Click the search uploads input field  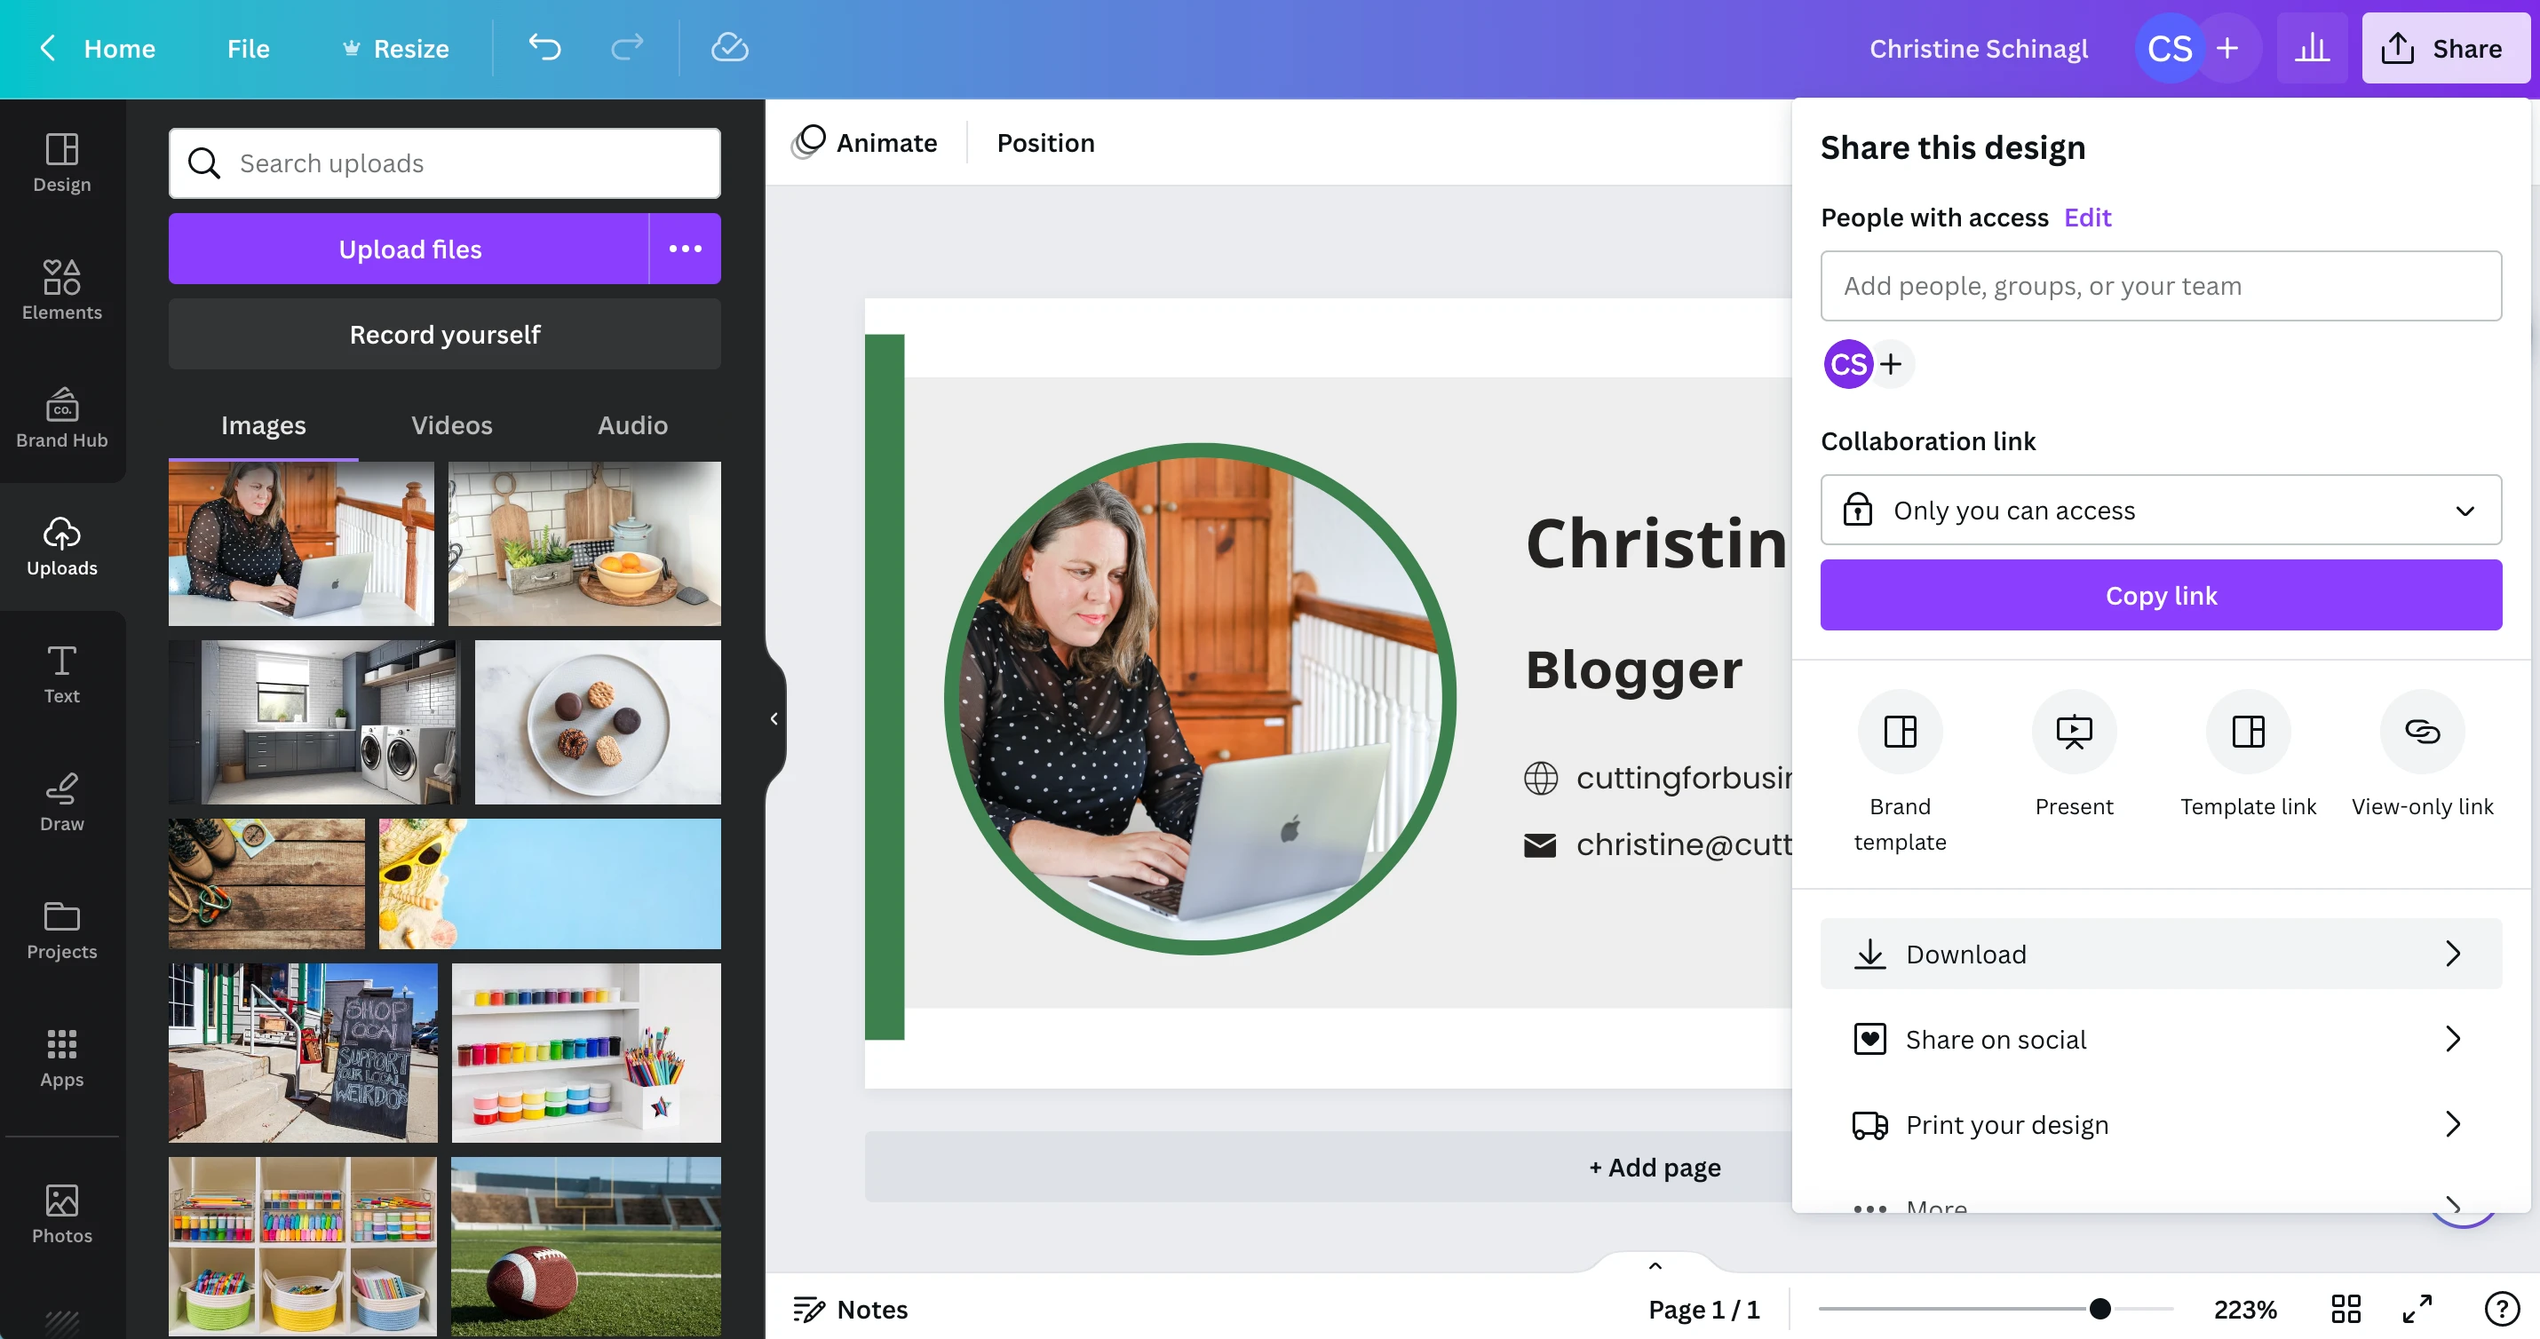coord(445,163)
